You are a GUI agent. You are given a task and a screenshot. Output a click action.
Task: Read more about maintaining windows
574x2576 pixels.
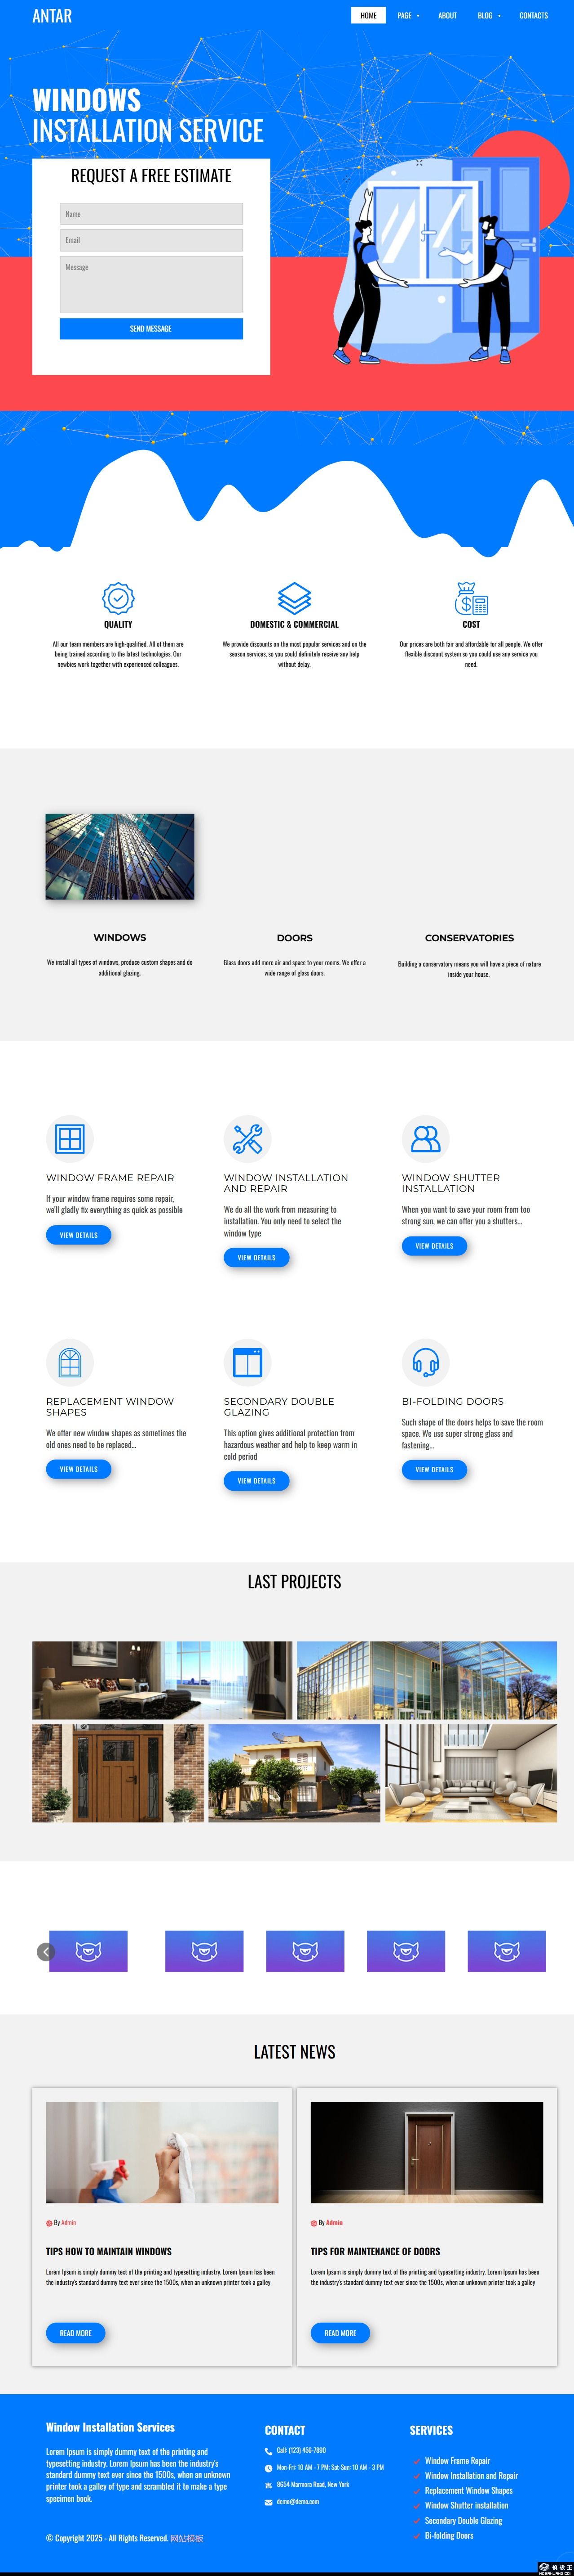(75, 2333)
